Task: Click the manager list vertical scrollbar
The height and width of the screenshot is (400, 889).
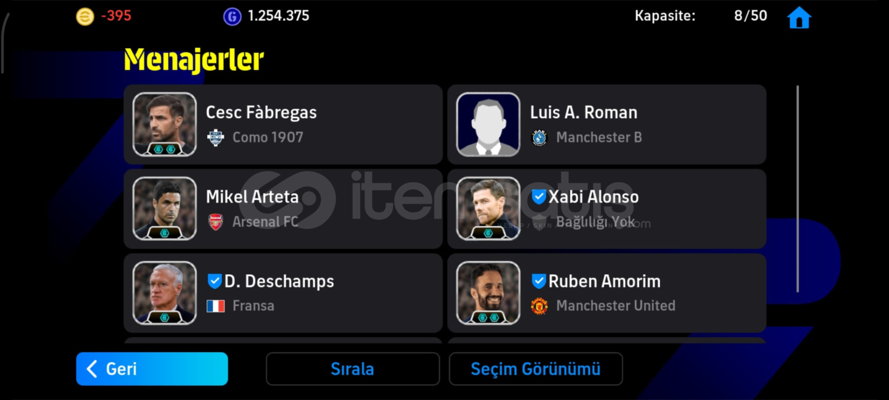Action: pyautogui.click(x=797, y=189)
